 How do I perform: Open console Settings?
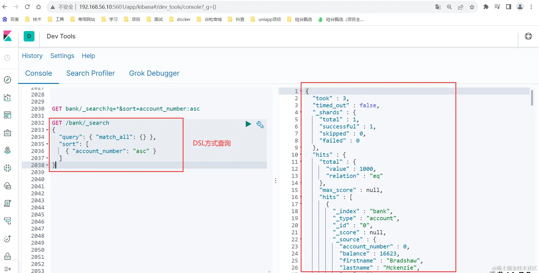pyautogui.click(x=62, y=56)
